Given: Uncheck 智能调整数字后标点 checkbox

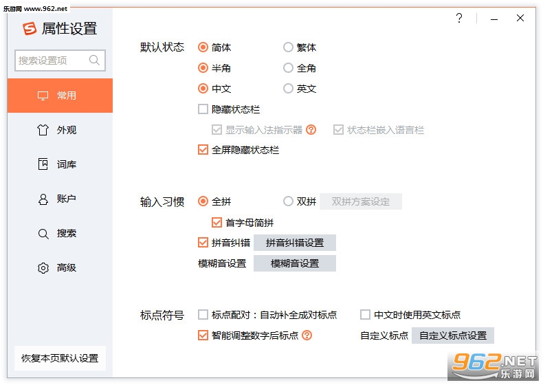Looking at the screenshot, I should click(x=203, y=335).
